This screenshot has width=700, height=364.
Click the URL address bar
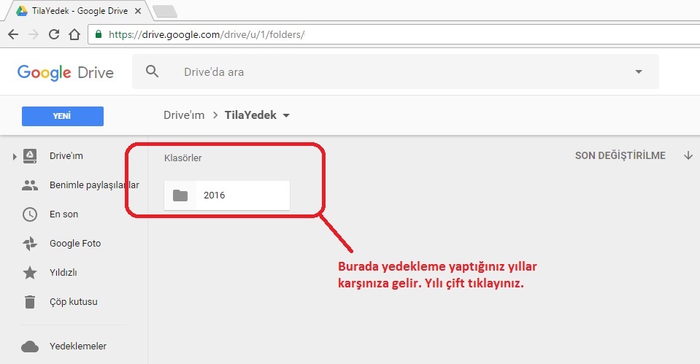coord(395,34)
